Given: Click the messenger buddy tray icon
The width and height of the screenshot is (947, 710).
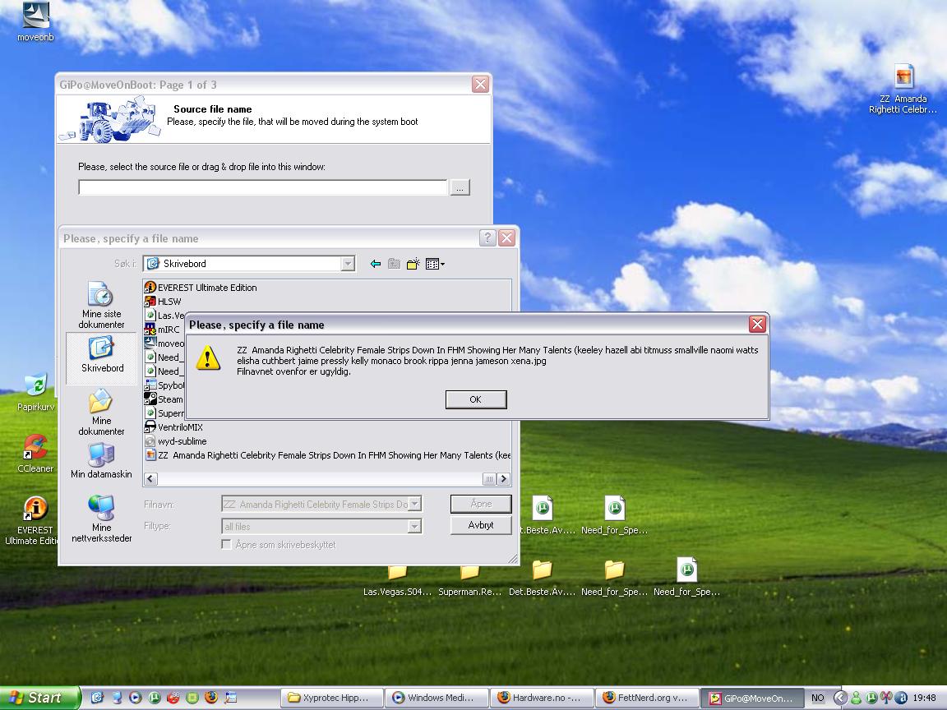Looking at the screenshot, I should point(856,698).
